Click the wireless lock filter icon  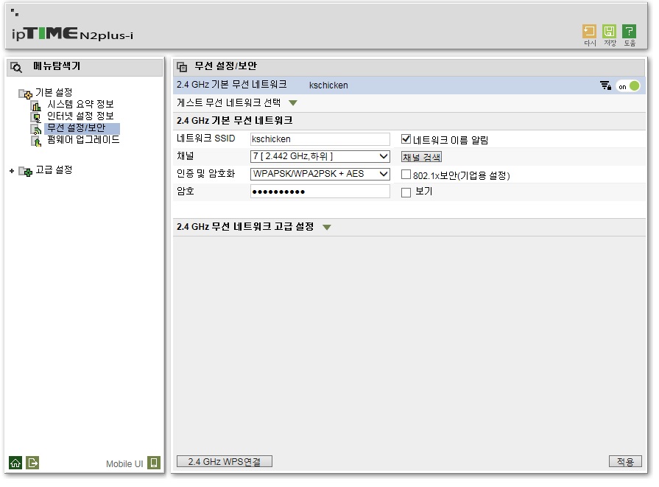tap(606, 85)
